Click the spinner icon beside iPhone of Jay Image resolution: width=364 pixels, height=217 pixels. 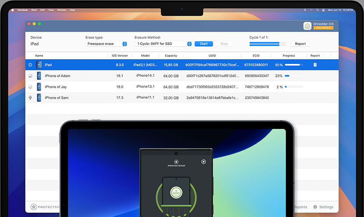pyautogui.click(x=30, y=87)
